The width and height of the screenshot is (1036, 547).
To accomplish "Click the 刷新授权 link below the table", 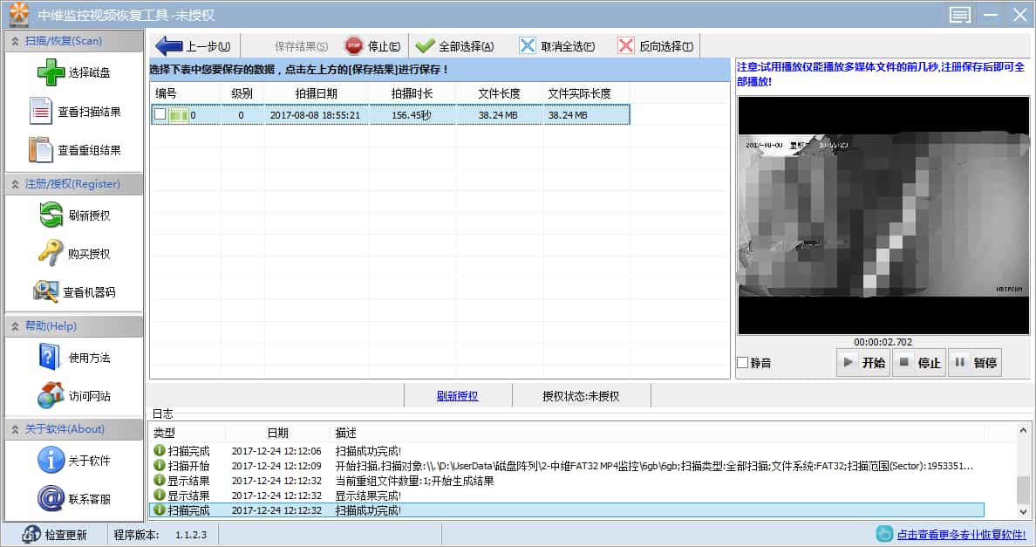I will tap(457, 396).
